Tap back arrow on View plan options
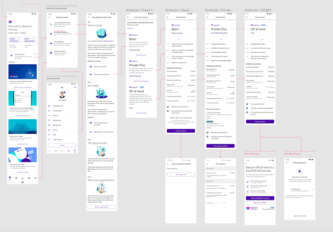The image size is (333, 232). (x=128, y=17)
